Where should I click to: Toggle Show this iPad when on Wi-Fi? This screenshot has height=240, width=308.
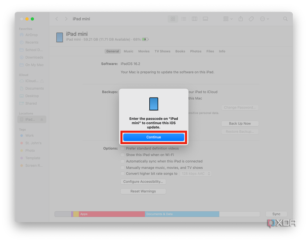pos(122,155)
